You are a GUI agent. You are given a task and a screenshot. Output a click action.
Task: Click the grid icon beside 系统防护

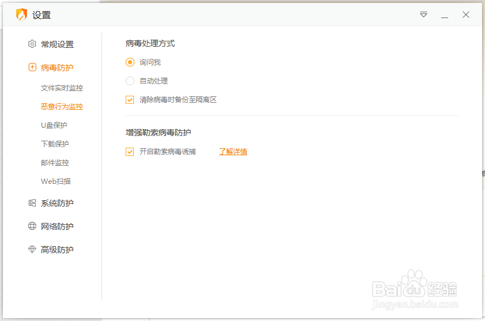pos(32,203)
